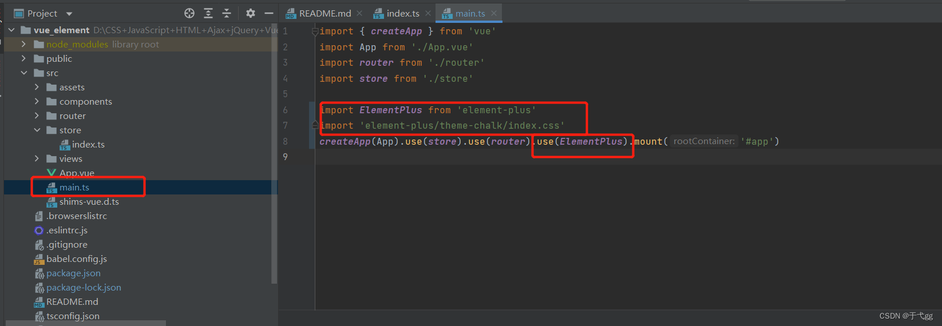The image size is (942, 326).
Task: Click the Expand All icon in Project toolbar
Action: [x=208, y=13]
